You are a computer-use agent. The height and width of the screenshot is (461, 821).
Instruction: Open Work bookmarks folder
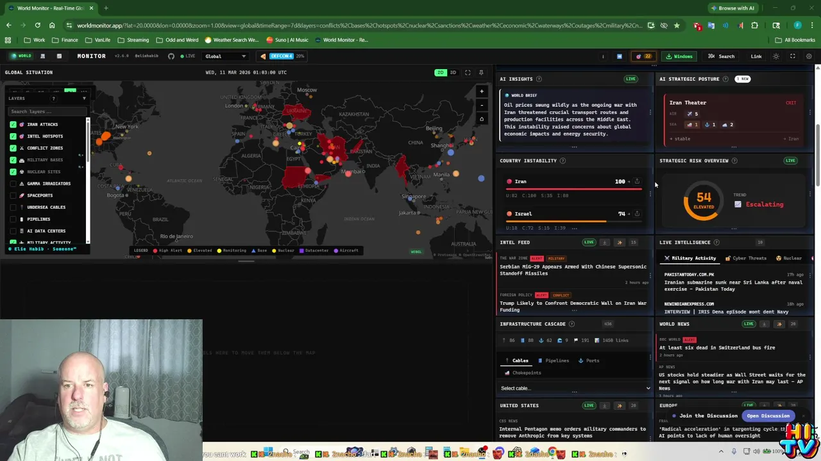35,40
